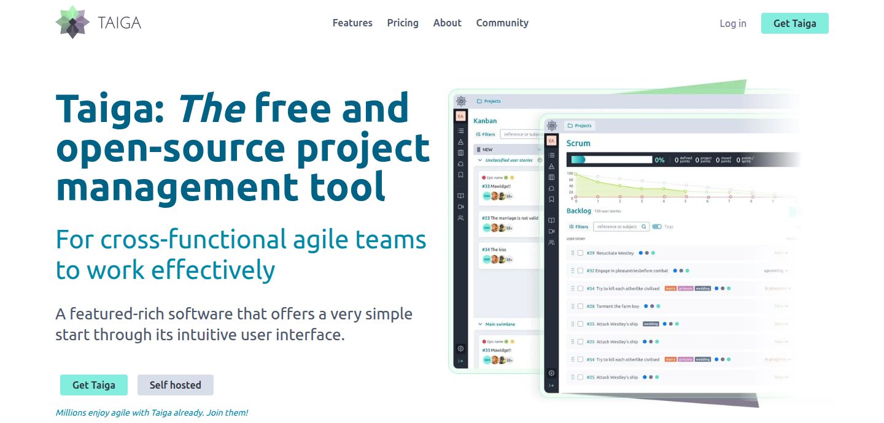
Task: Click Log in link
Action: [x=733, y=23]
